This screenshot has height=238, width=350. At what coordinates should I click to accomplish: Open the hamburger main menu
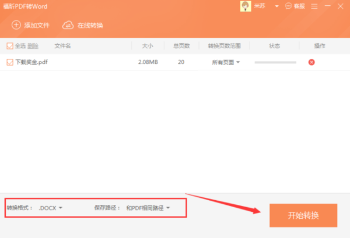click(315, 6)
